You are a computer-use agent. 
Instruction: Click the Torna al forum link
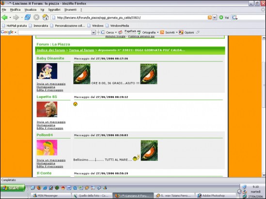tap(81, 50)
